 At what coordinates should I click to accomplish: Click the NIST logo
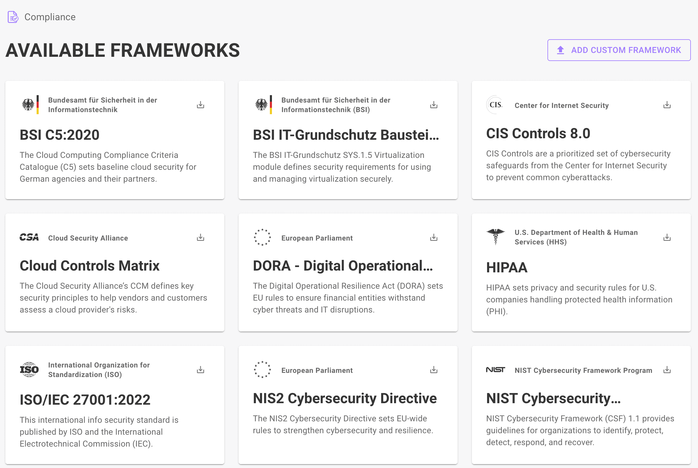tap(496, 370)
